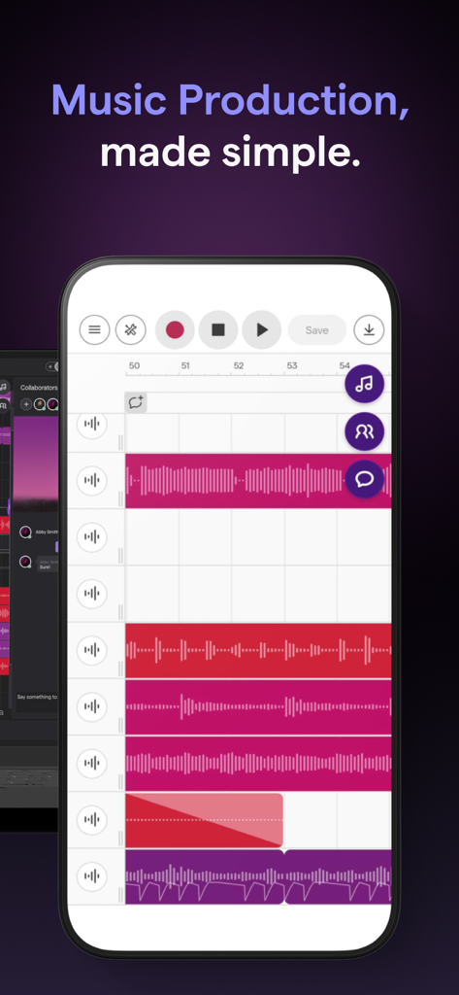
Task: Jump to bar 54 on the ruler
Action: 344,366
